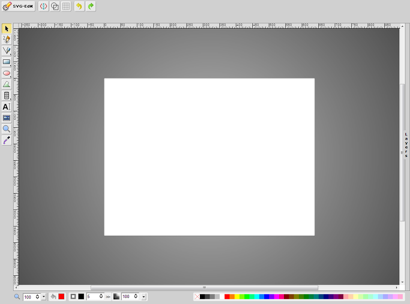Open the Edit Source code icon
The width and height of the screenshot is (410, 304).
[x=43, y=6]
